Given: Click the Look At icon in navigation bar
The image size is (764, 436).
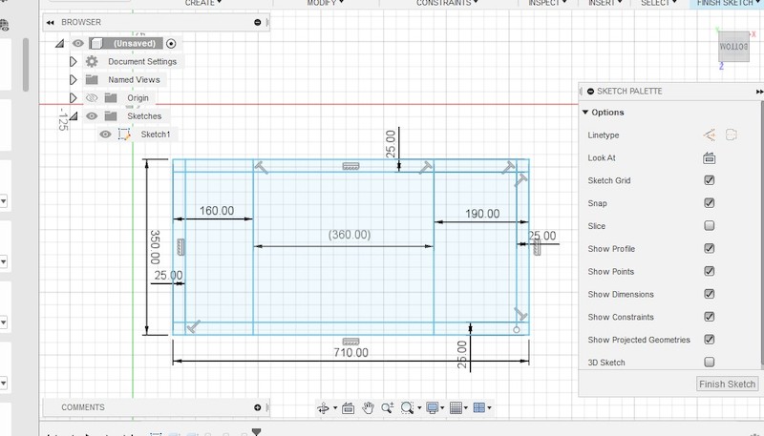Looking at the screenshot, I should [x=348, y=407].
